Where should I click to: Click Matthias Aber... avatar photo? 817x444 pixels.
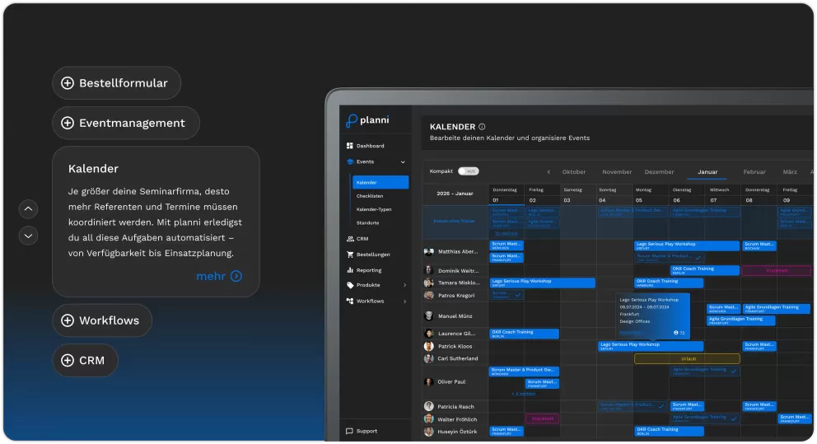pyautogui.click(x=429, y=252)
